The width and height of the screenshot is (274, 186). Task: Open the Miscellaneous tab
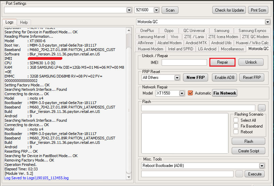[232, 49]
